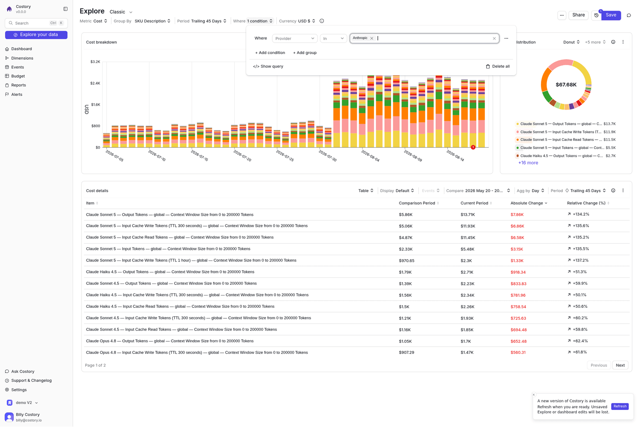Viewport: 639px width, 427px height.
Task: Open the comments speech bubble icon
Action: point(629,15)
